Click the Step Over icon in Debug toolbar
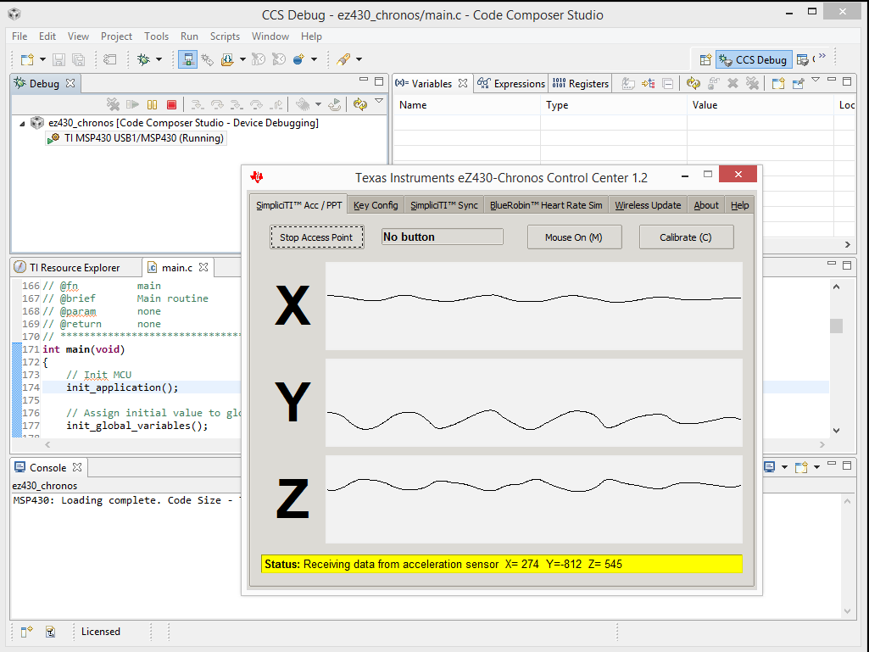 [x=217, y=104]
